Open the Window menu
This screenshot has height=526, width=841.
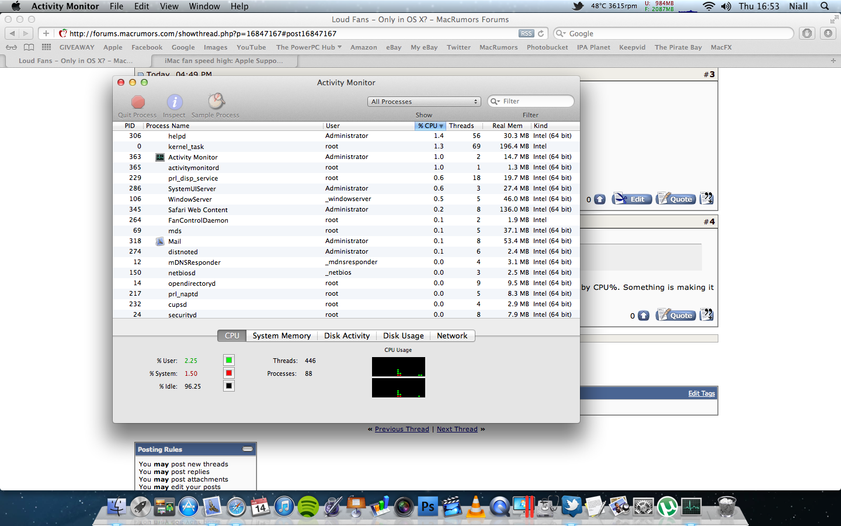[204, 6]
